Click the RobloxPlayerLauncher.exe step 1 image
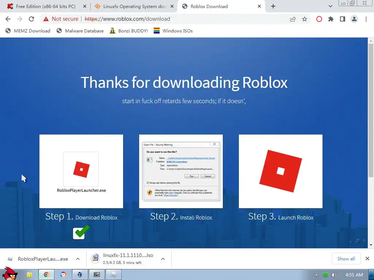The width and height of the screenshot is (374, 280). coord(81,171)
